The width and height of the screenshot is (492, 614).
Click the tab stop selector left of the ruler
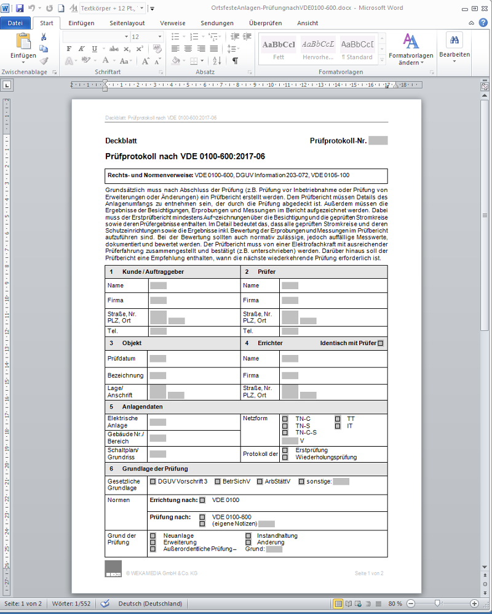[7, 85]
